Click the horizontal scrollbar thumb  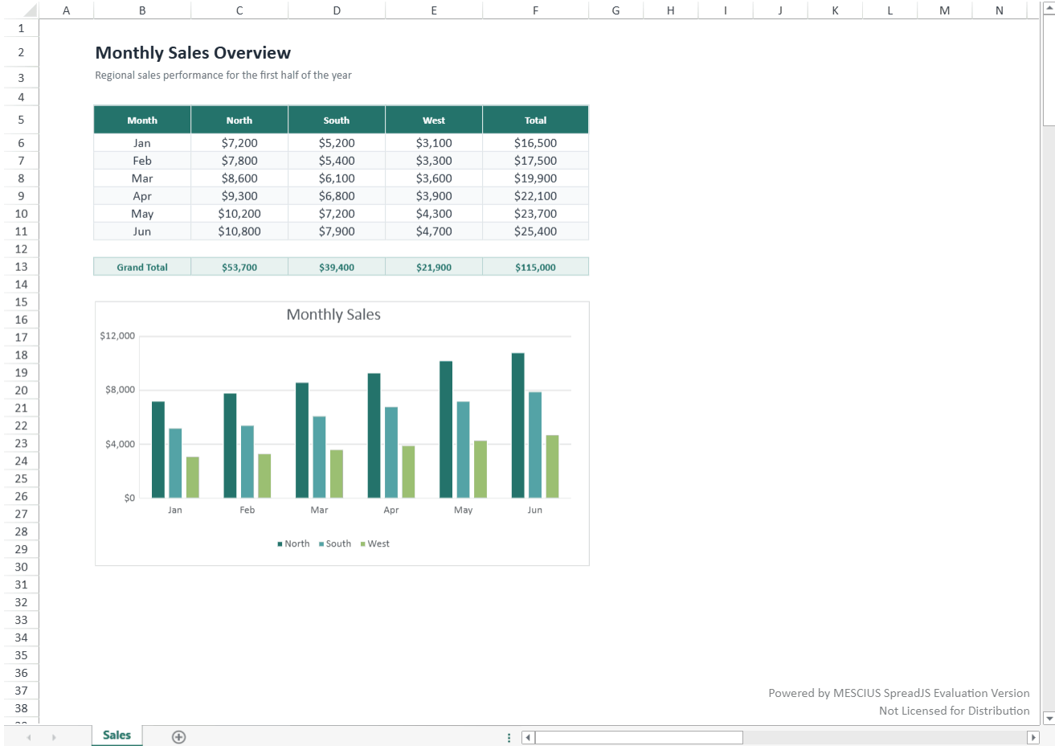pyautogui.click(x=639, y=737)
